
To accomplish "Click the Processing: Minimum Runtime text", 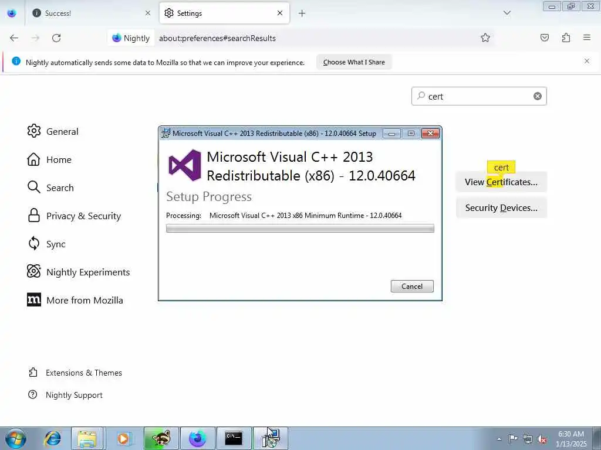I will tap(283, 216).
